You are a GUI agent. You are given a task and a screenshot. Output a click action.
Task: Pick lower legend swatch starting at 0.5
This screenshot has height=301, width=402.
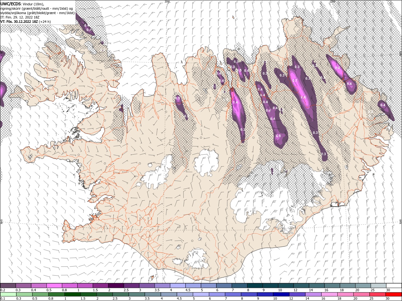[x=40, y=294]
